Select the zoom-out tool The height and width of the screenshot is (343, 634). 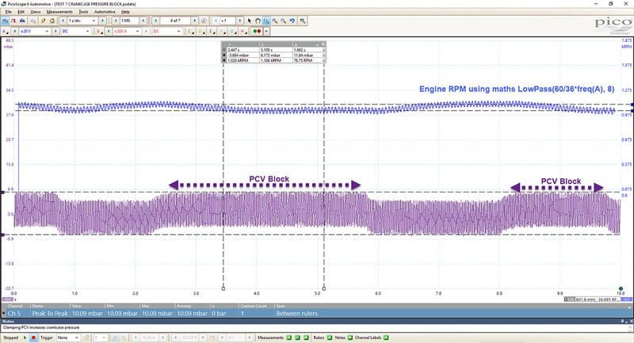point(284,21)
